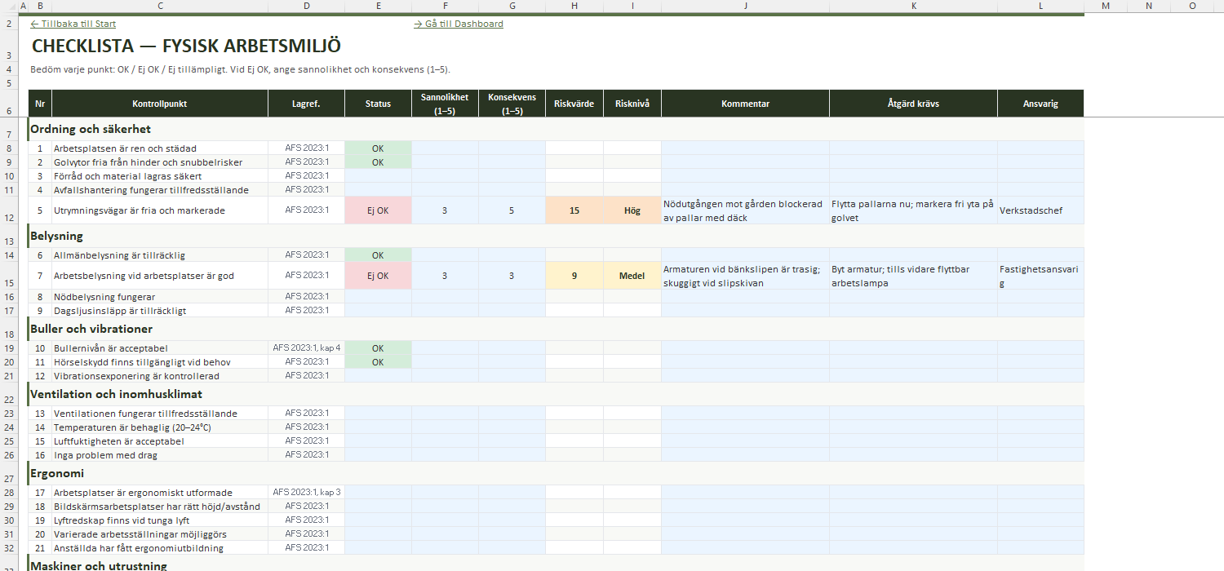Select the "Status" header cell
1224x571 pixels.
[x=378, y=104]
